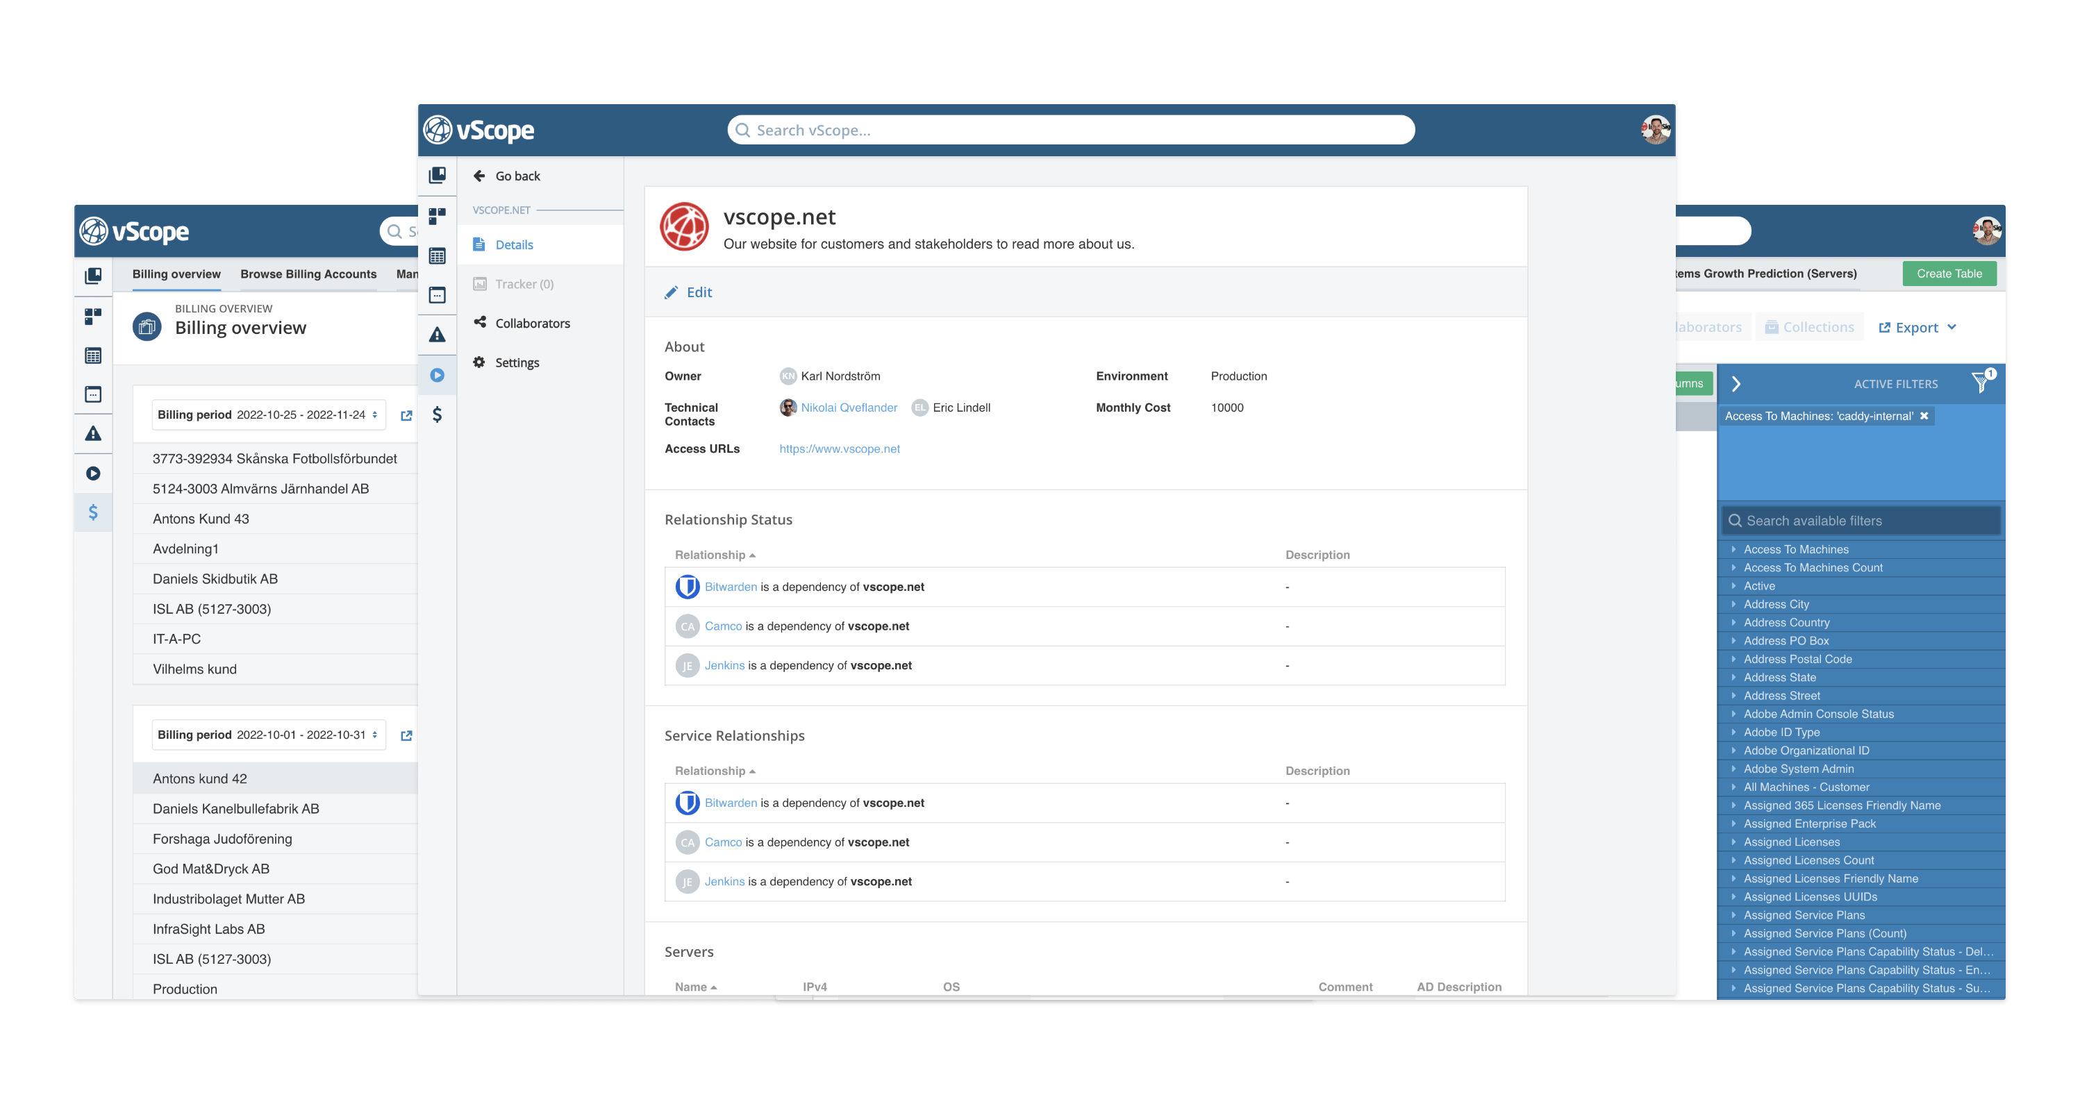Open the Collaborators menu item
Image resolution: width=2080 pixels, height=1104 pixels.
point(540,323)
